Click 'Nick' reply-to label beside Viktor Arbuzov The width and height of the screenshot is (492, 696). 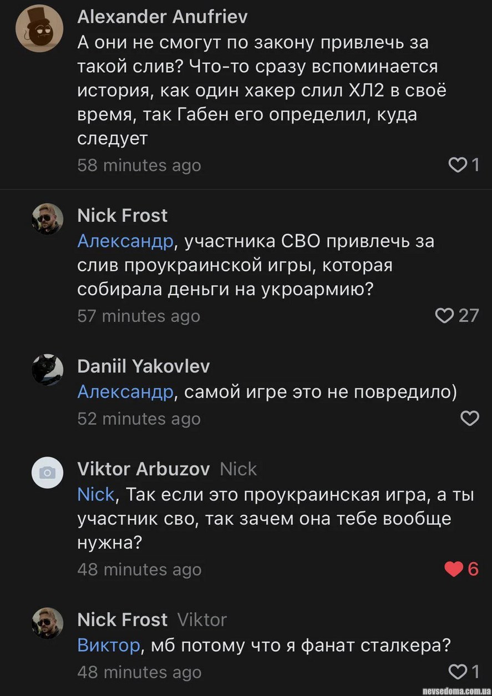239,469
